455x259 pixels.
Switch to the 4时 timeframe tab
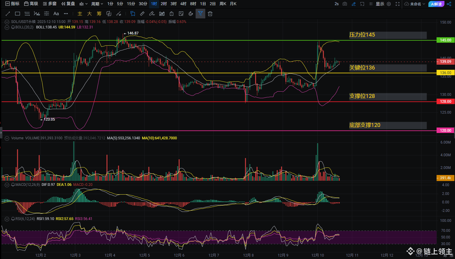(x=183, y=4)
